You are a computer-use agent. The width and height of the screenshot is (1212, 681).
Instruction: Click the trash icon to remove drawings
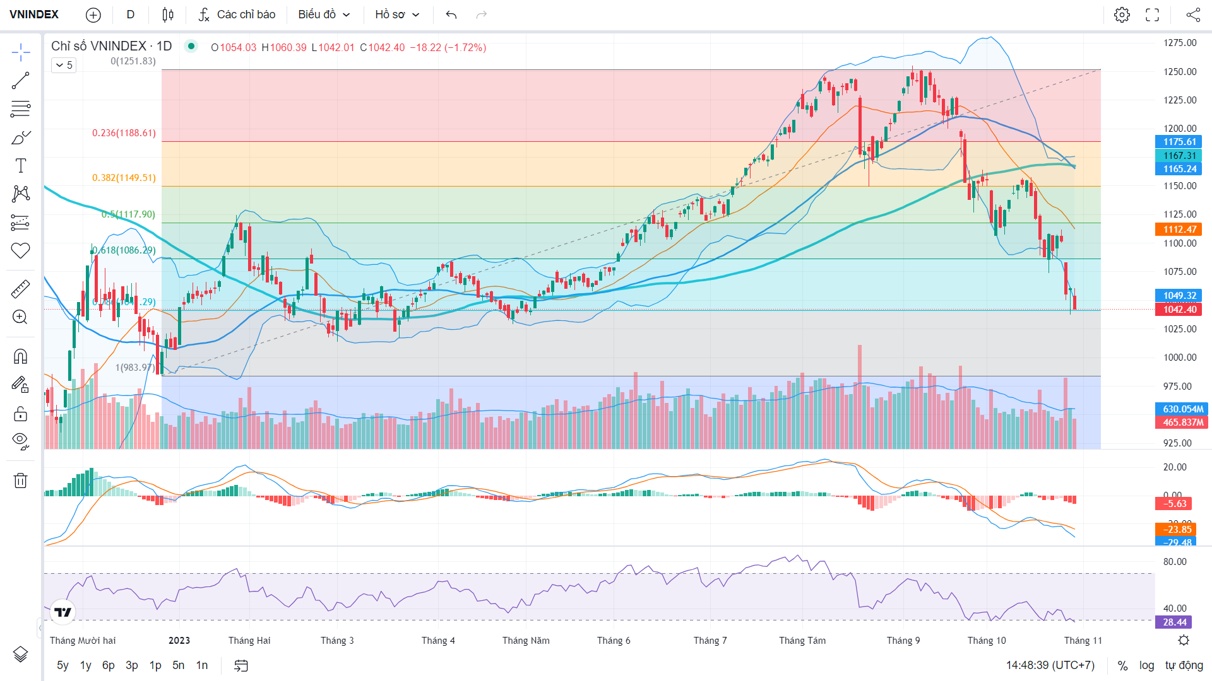click(x=20, y=480)
